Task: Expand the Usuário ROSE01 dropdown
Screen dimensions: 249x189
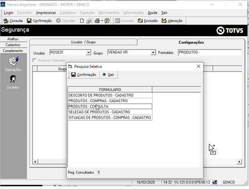Action: [88, 52]
